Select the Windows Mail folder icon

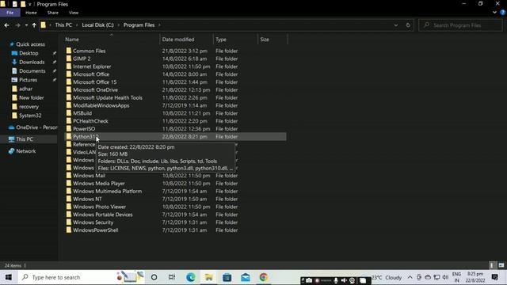tap(69, 176)
